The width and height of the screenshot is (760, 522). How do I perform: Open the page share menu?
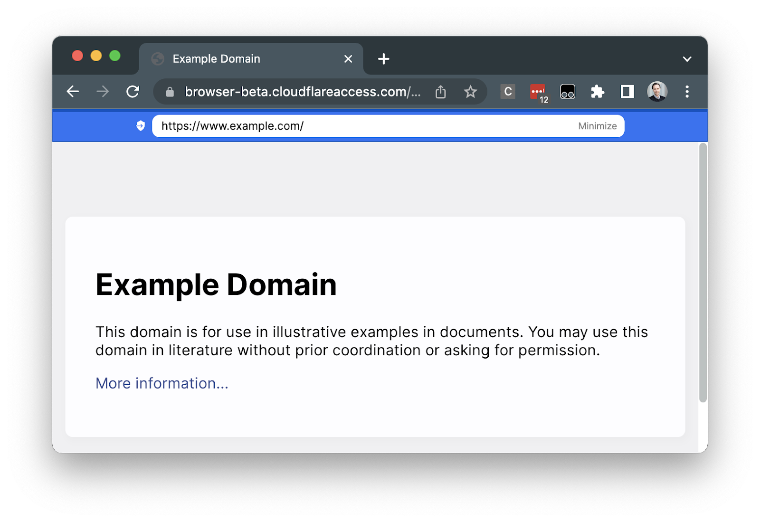coord(440,92)
